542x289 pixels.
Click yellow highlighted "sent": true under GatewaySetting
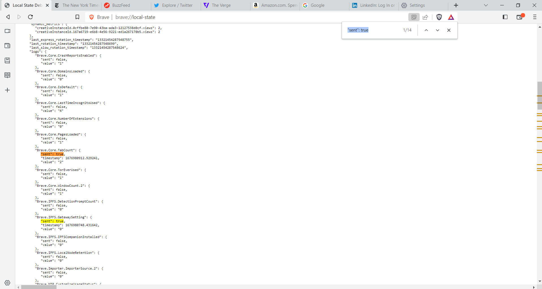coord(52,221)
